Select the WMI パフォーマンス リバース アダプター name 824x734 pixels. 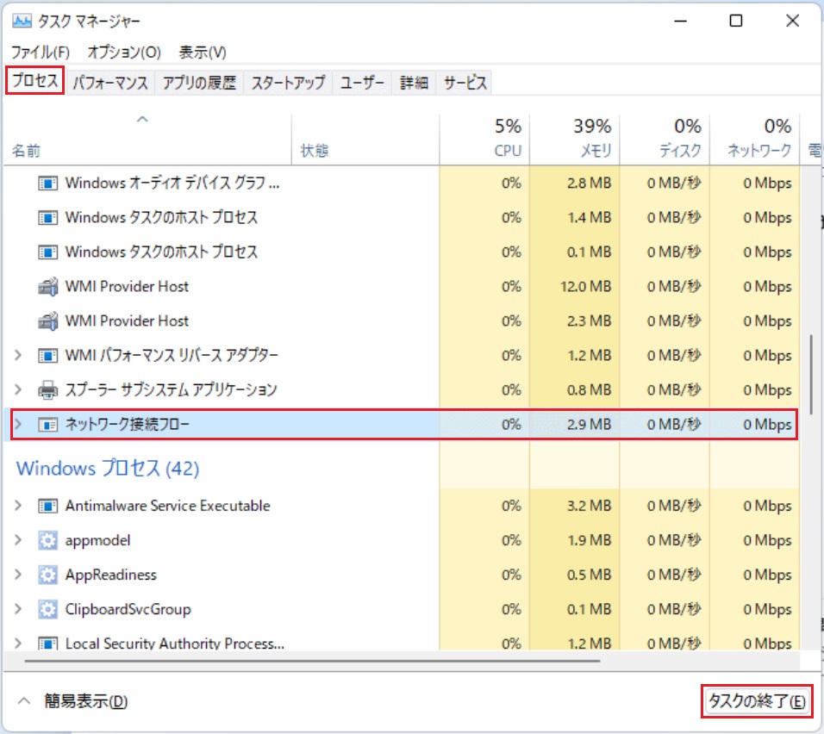(172, 356)
